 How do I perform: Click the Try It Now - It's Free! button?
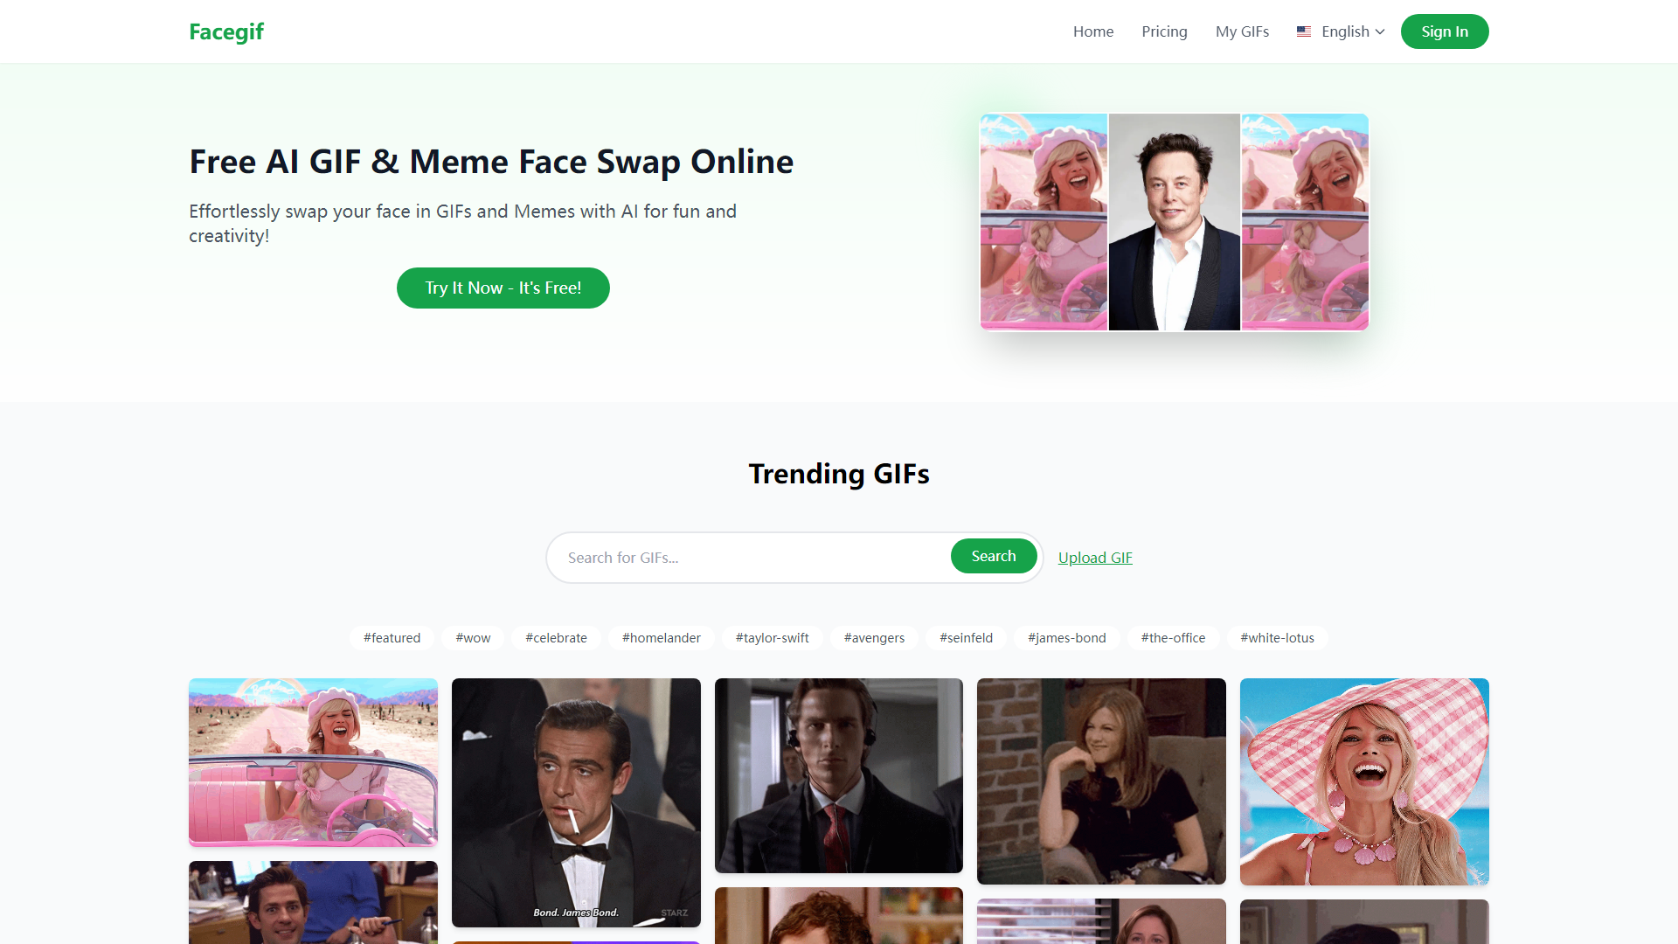coord(503,287)
